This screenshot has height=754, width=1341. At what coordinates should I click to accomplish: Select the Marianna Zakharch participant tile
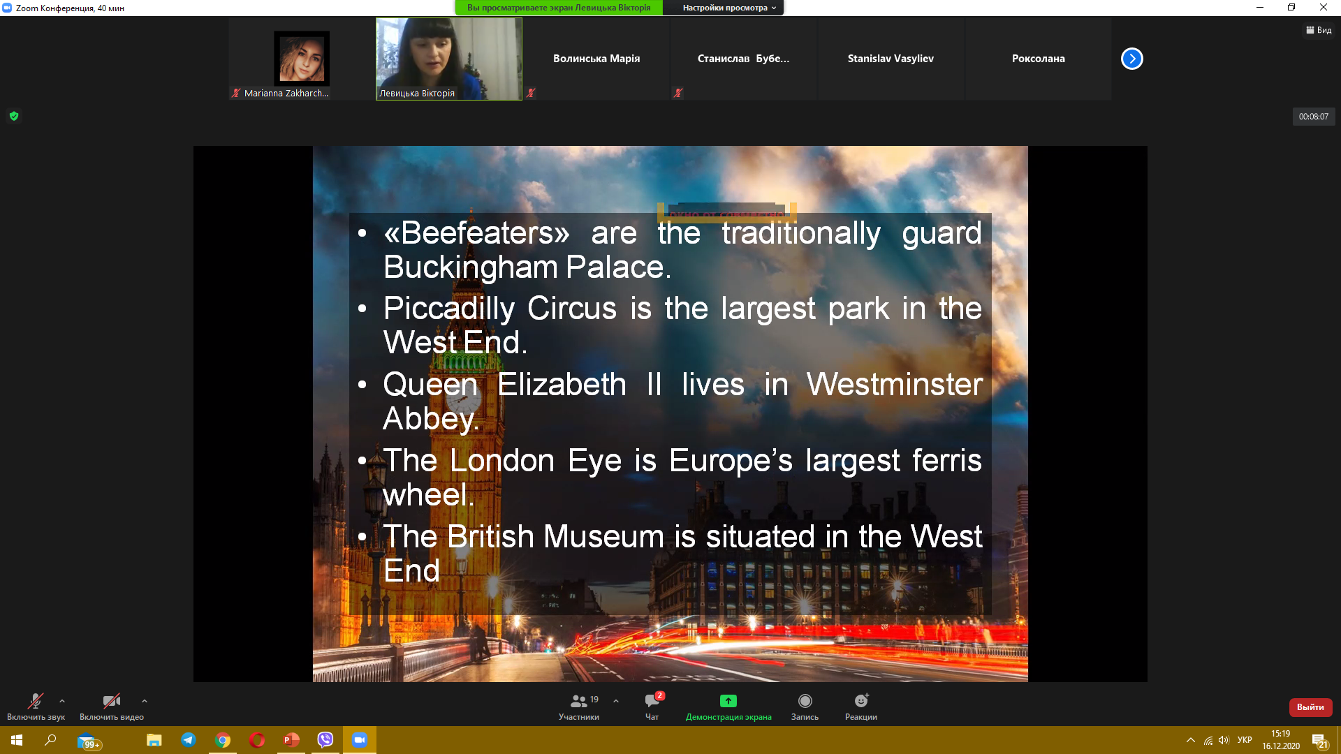(x=301, y=59)
